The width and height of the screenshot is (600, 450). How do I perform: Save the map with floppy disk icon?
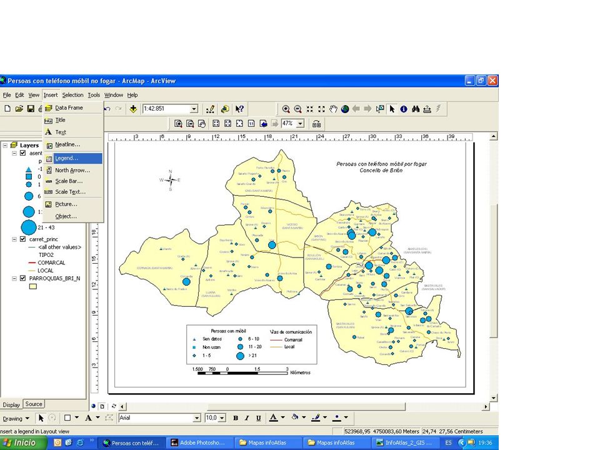tap(31, 109)
